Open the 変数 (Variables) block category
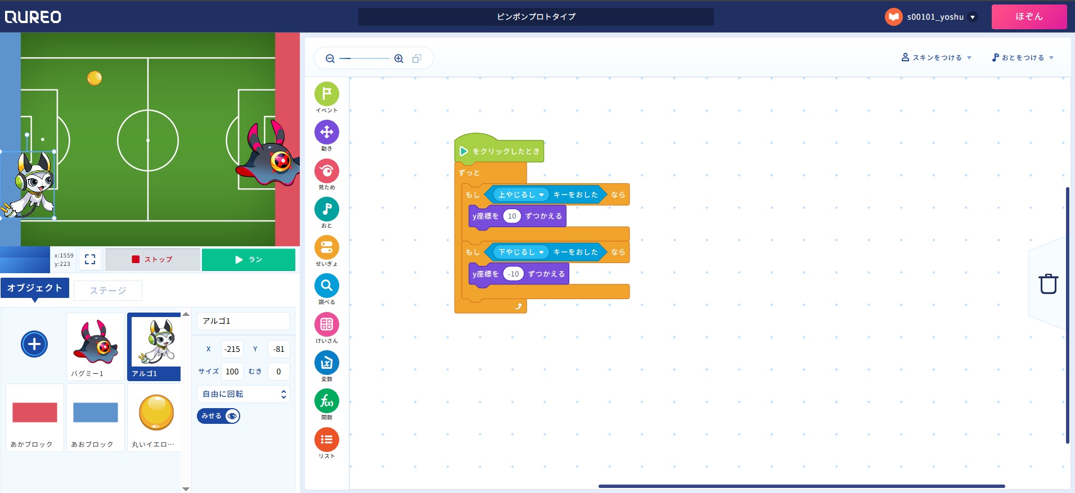This screenshot has height=493, width=1075. (x=326, y=363)
